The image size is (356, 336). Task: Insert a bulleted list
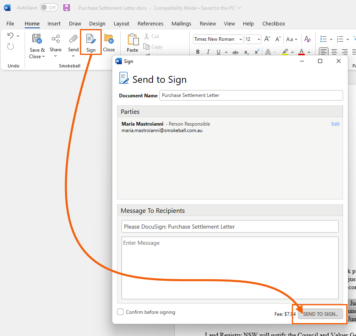pyautogui.click(x=323, y=39)
